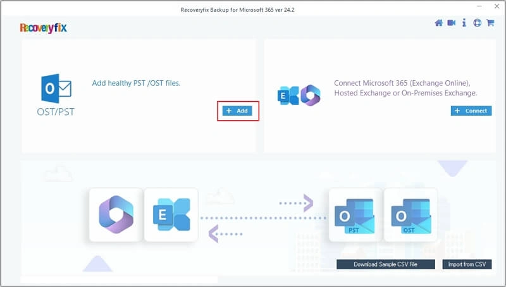Click the info icon in the top toolbar
506x287 pixels.
[464, 23]
